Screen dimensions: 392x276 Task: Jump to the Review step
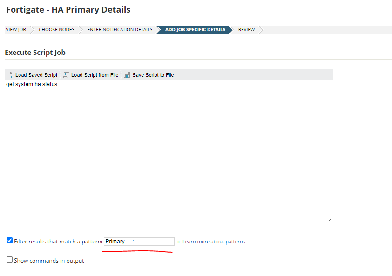pos(246,29)
